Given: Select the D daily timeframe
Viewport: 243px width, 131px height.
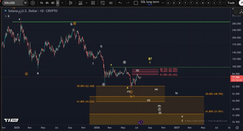Looking at the screenshot, I should tap(58, 3).
